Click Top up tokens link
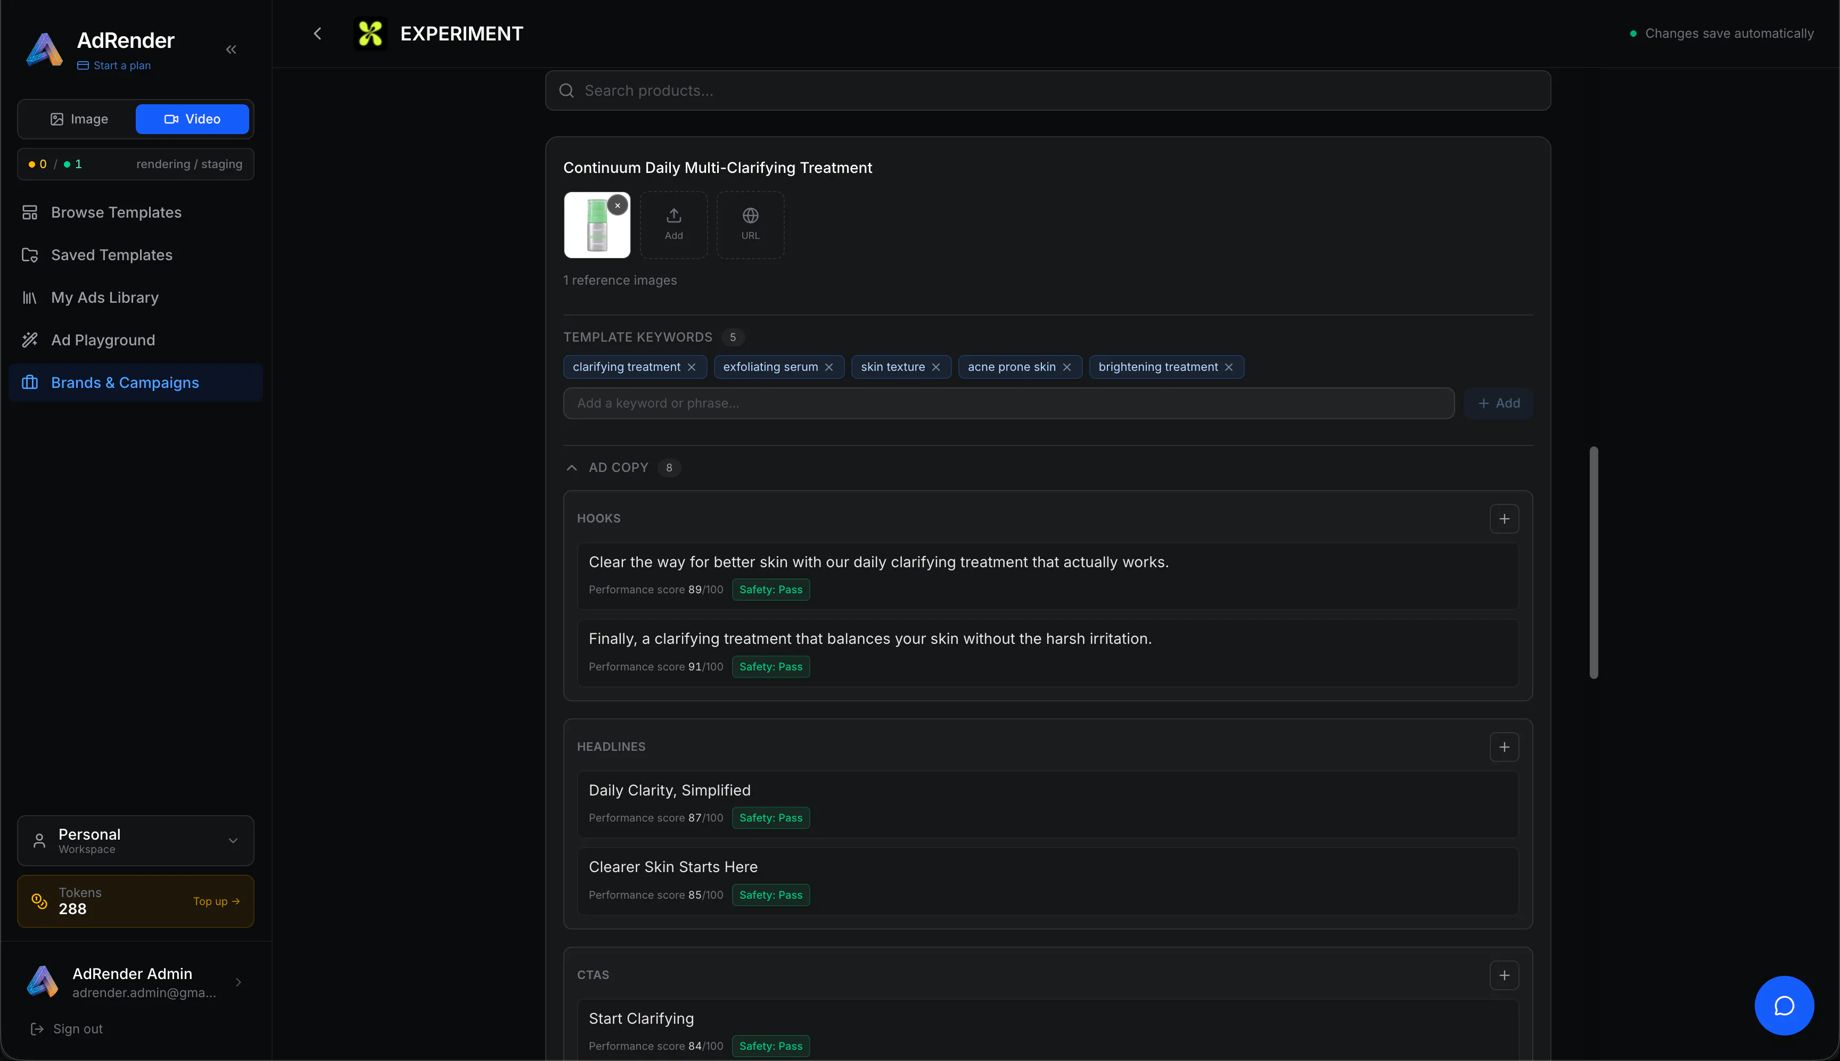This screenshot has width=1840, height=1061. (x=217, y=901)
